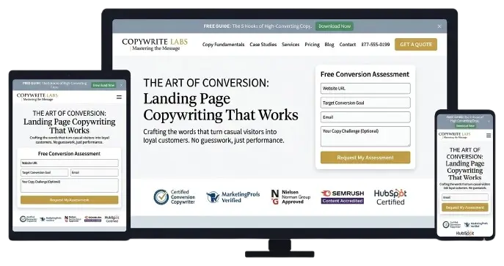Click phone HubSpot badge
Screen dimensions: 504x266
[464, 233]
